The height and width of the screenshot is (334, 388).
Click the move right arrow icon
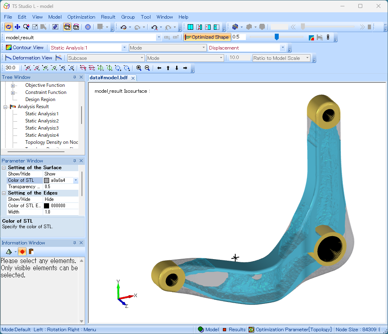click(185, 68)
